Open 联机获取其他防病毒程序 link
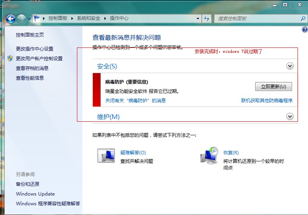Screen dimensions: 308x215 (x=267, y=101)
